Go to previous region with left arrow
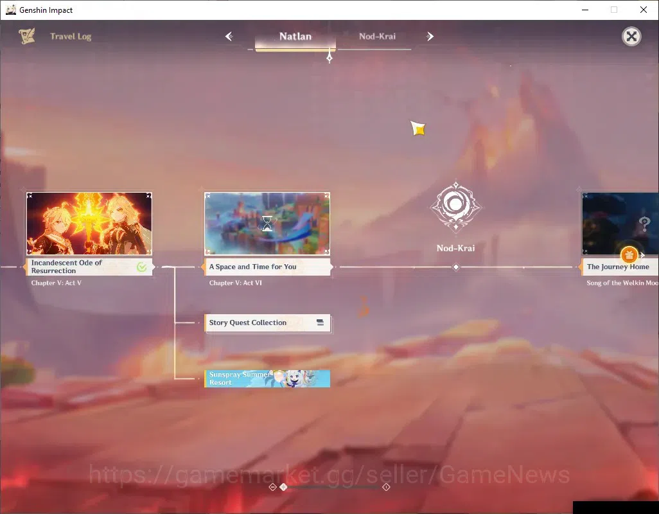This screenshot has height=514, width=659. [229, 37]
